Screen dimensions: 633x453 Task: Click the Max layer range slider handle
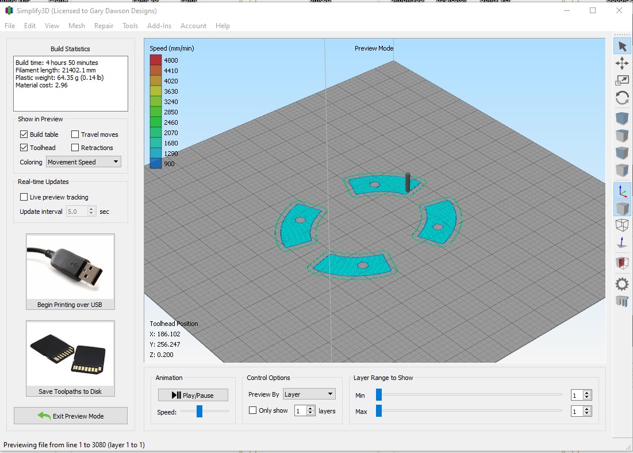tap(379, 411)
